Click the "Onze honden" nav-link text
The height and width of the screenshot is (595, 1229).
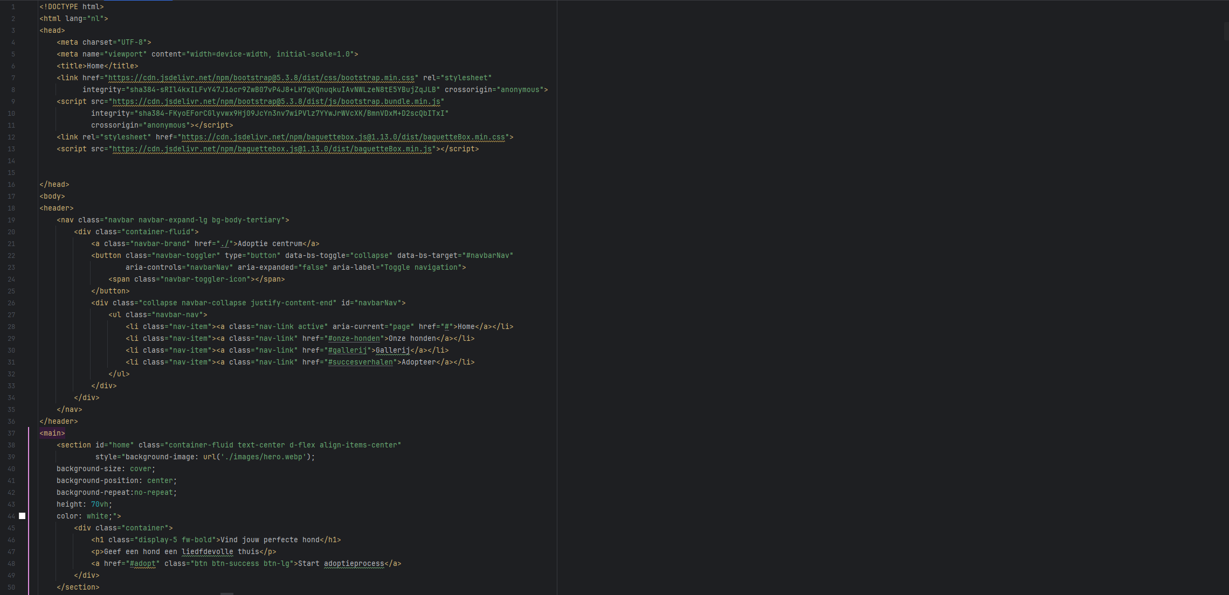(x=412, y=339)
